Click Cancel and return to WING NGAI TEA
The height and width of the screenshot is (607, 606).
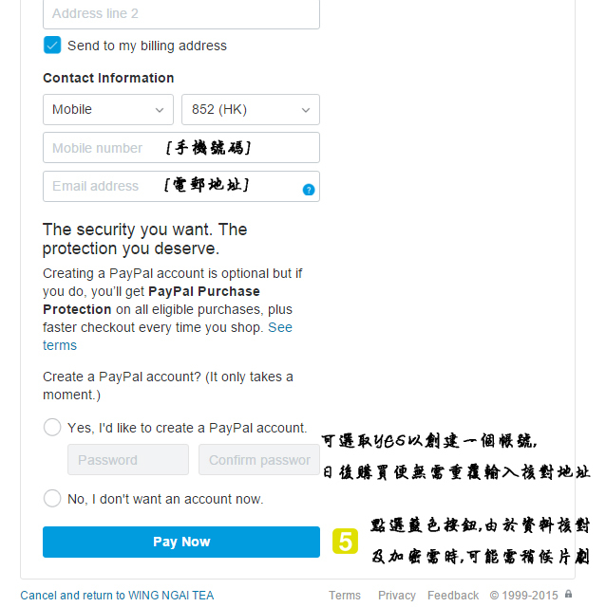coord(117,596)
